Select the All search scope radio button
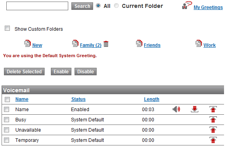226x147 pixels. pos(98,6)
